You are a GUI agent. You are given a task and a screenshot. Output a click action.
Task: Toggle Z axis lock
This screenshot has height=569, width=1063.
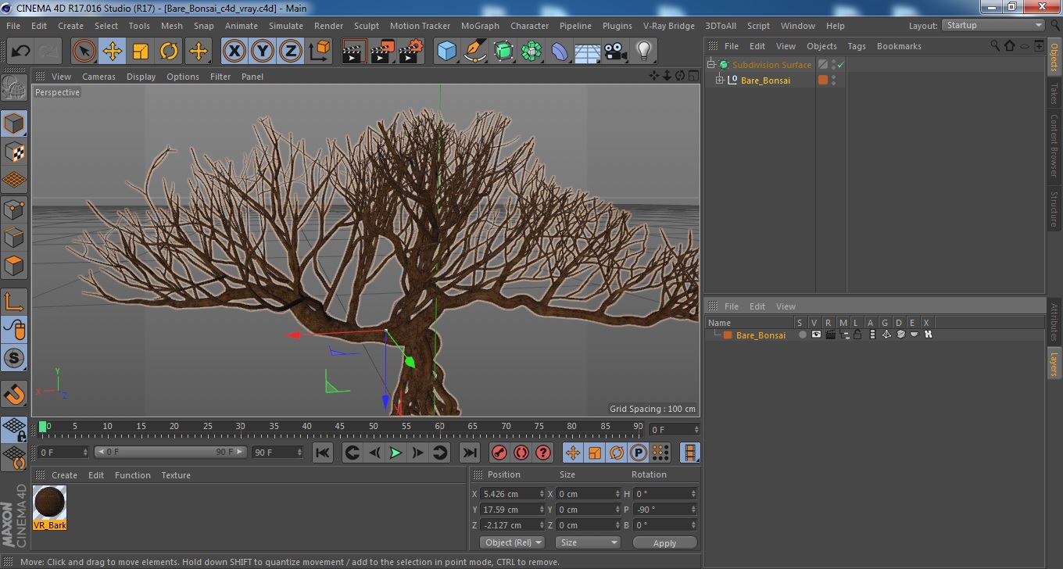click(291, 52)
